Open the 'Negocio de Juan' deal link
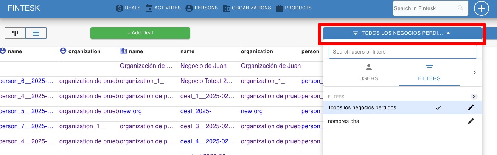 point(203,66)
